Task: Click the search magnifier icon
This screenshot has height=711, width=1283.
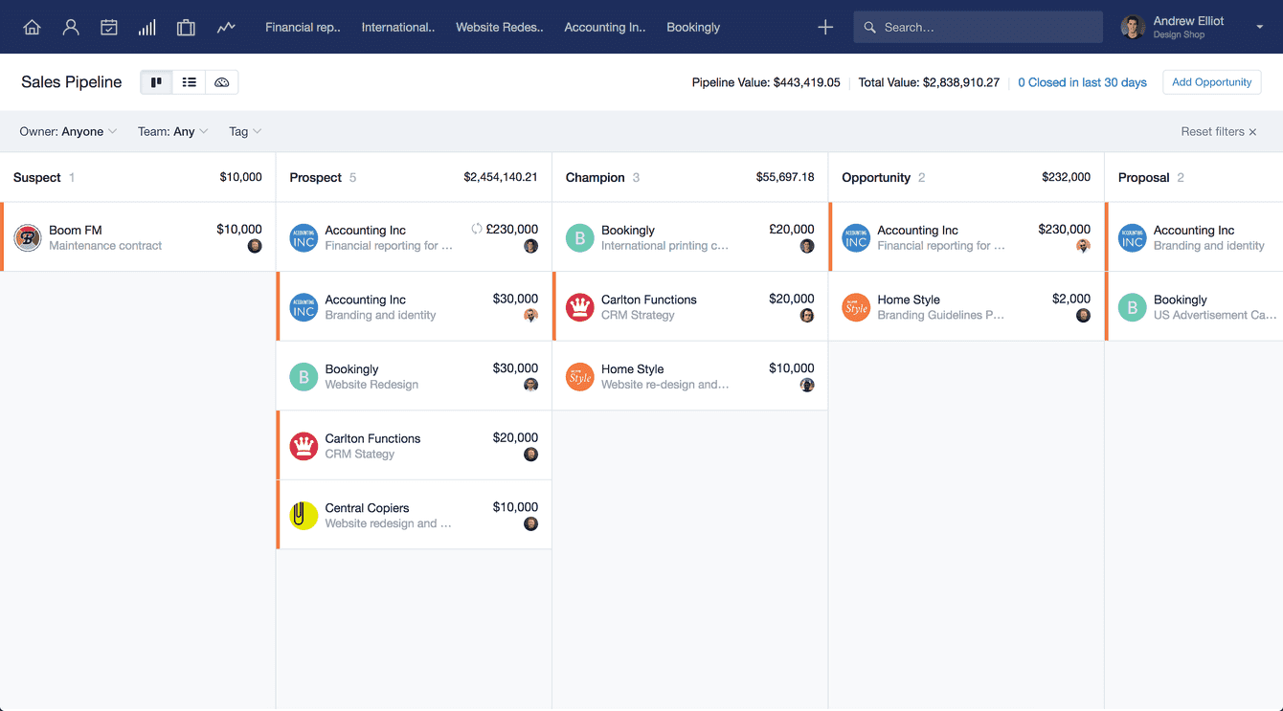Action: pyautogui.click(x=869, y=27)
